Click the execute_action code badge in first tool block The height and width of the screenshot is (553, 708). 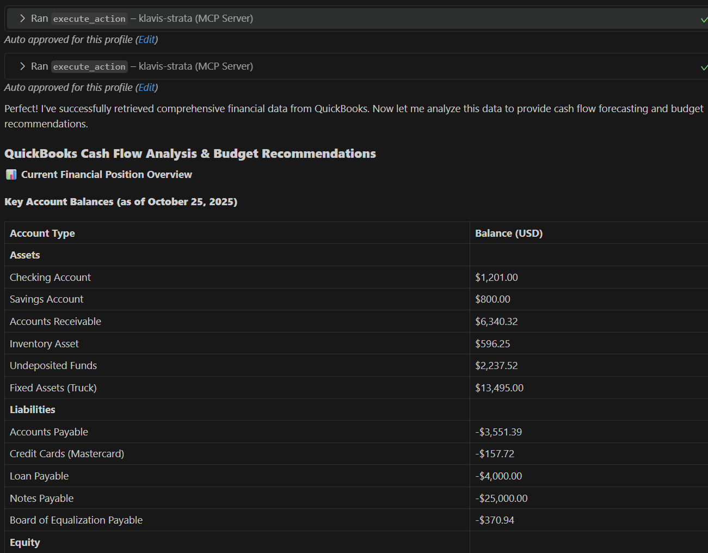[x=89, y=19]
